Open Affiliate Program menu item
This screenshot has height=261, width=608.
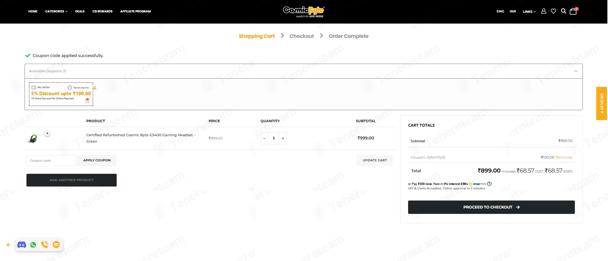click(x=136, y=11)
